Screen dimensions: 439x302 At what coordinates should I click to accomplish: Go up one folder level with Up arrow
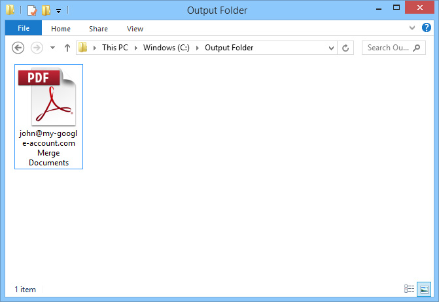tap(67, 48)
